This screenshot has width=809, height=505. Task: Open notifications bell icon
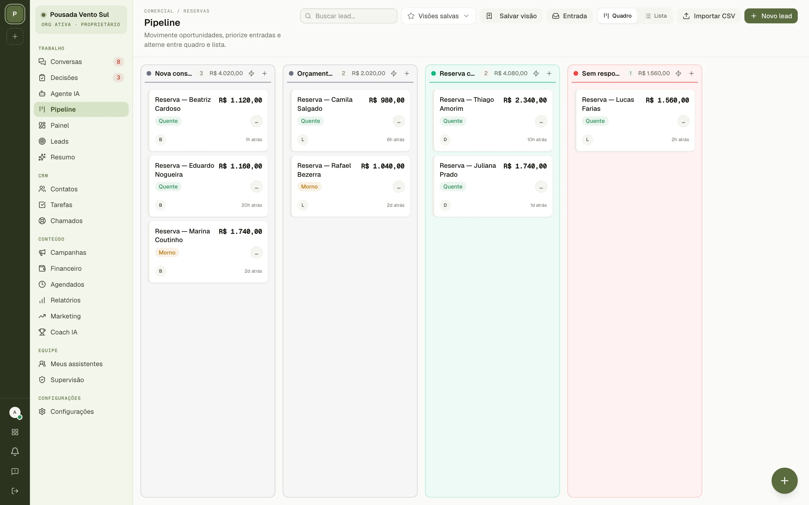click(15, 452)
